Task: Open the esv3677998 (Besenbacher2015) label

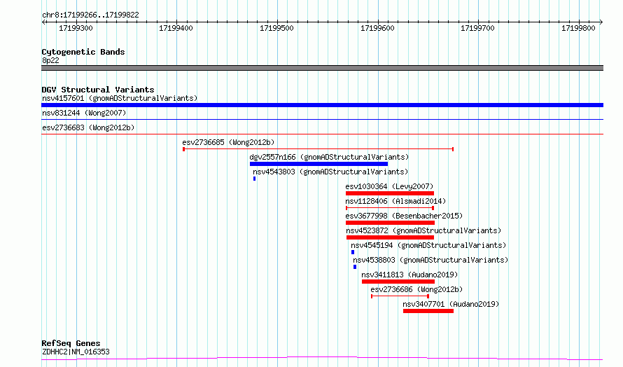Action: 404,216
